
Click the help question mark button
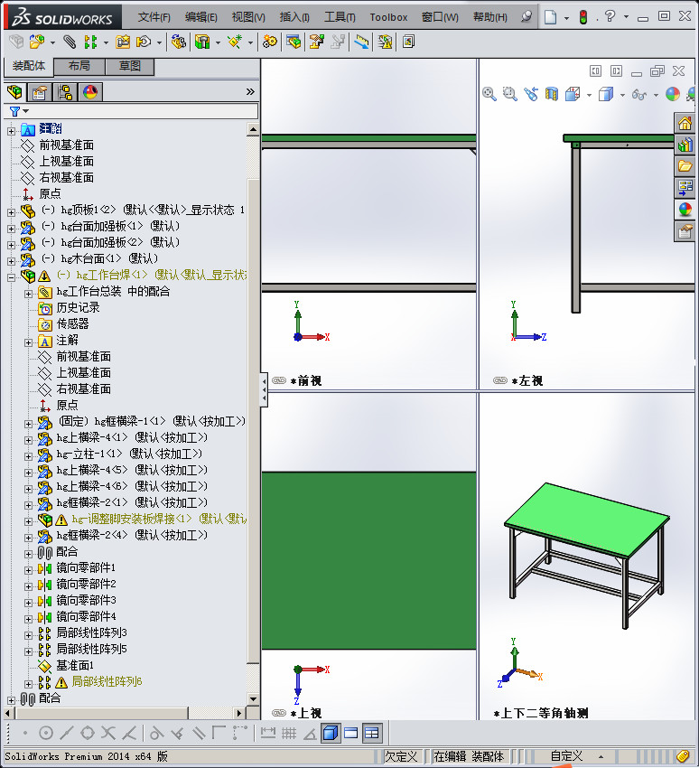pyautogui.click(x=610, y=16)
